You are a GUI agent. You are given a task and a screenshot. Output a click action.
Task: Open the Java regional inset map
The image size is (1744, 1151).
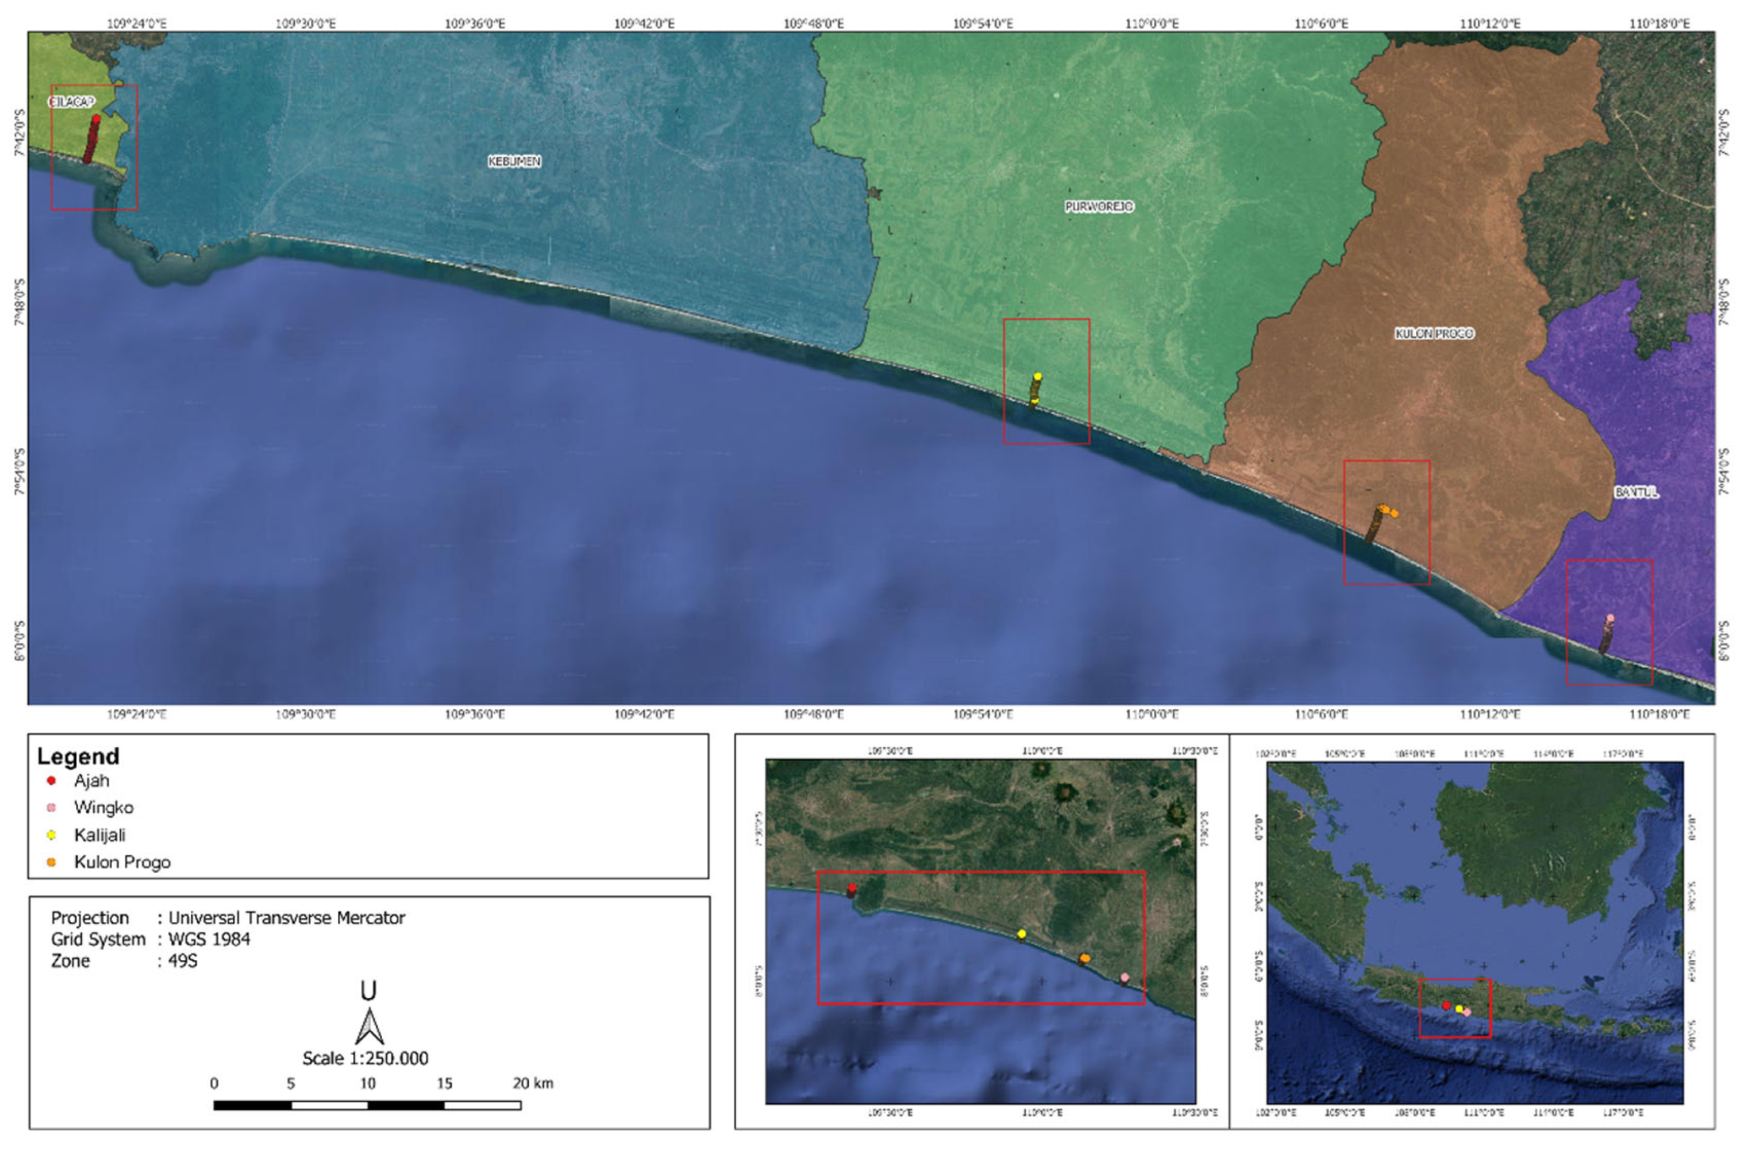[x=980, y=931]
